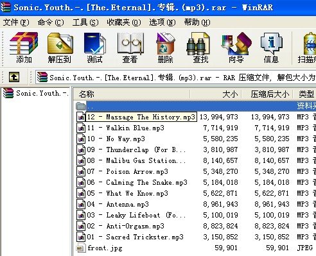Click the file icon of 06 - Calming The Snake.mp3
The width and height of the screenshot is (316, 256).
tap(81, 182)
